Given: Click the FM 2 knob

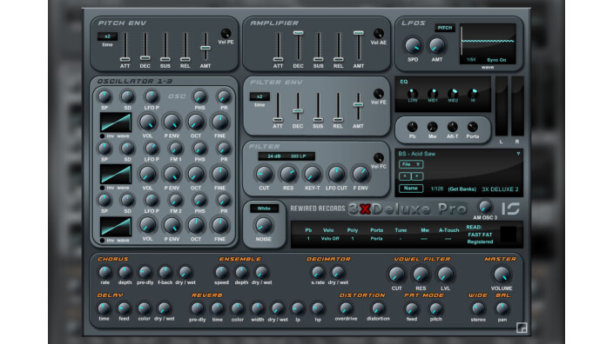Looking at the screenshot, I should point(176,200).
